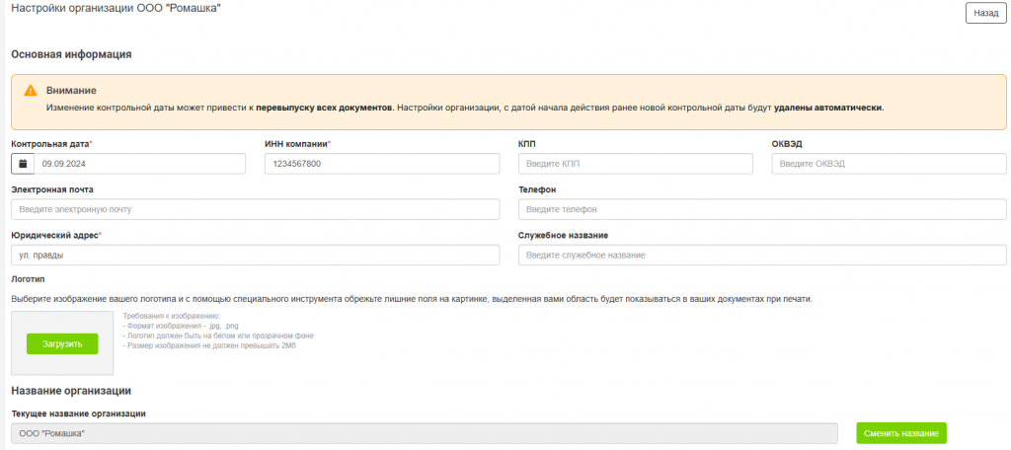Click the Основная информация heading
This screenshot has height=450, width=1011.
click(71, 54)
